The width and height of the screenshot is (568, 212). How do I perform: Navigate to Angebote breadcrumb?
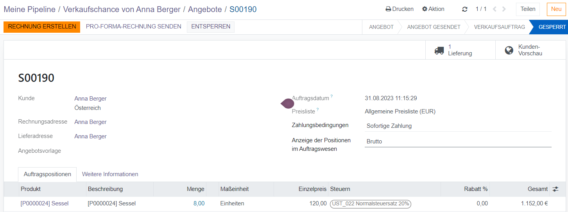(x=204, y=9)
